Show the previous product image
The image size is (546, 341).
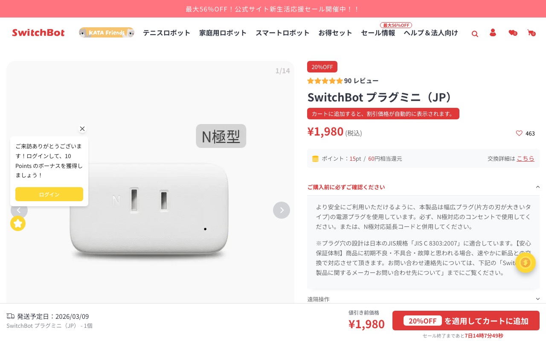pos(19,210)
